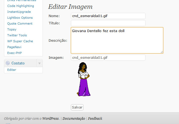Click the Contato menu gear icon
Screen dimensions: 179x124
[8, 63]
